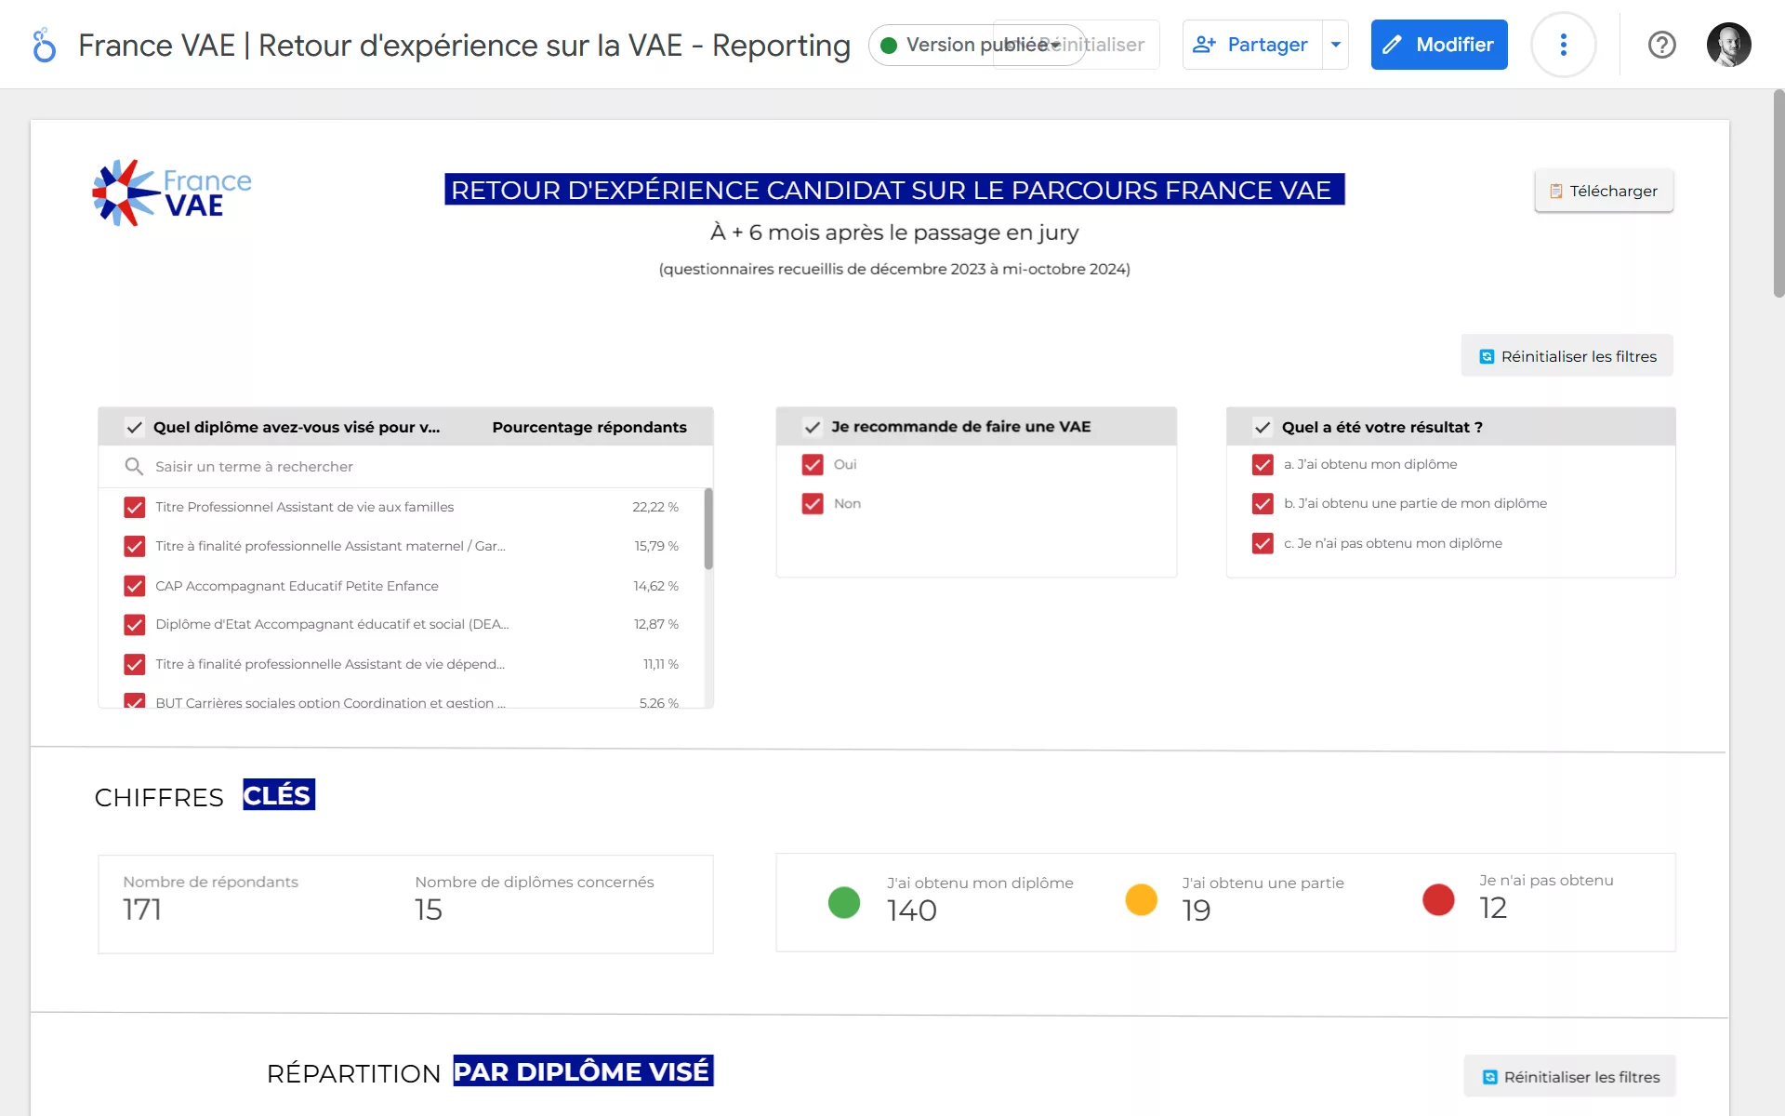
Task: Toggle all results via header checkbox
Action: 1262,427
